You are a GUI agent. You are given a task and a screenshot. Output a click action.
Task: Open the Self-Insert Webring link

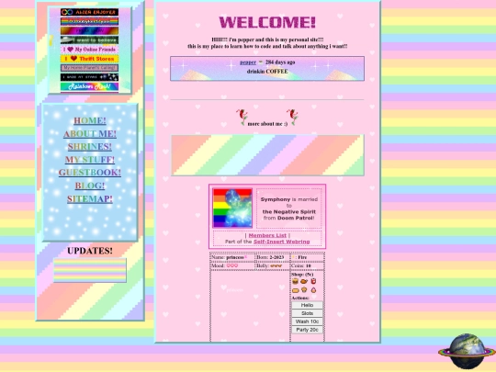(282, 242)
